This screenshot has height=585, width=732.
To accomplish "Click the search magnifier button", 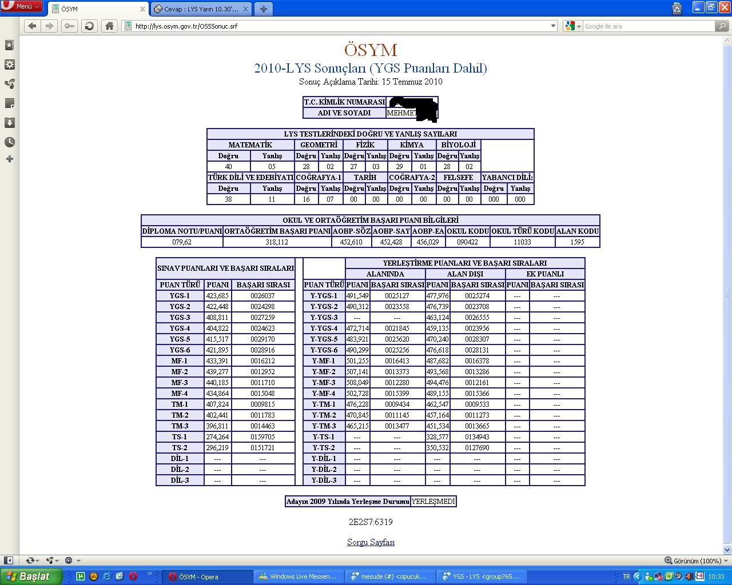I will coord(722,26).
